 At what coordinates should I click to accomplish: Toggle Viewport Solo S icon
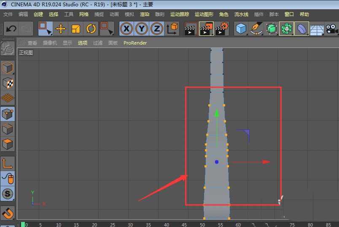(8, 194)
